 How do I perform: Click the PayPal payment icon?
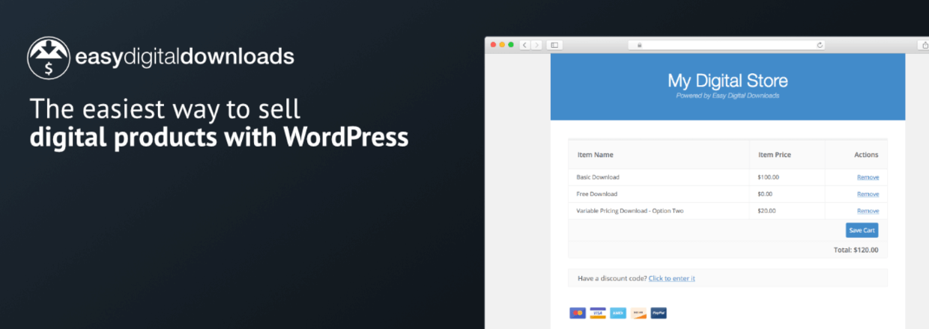tap(659, 313)
